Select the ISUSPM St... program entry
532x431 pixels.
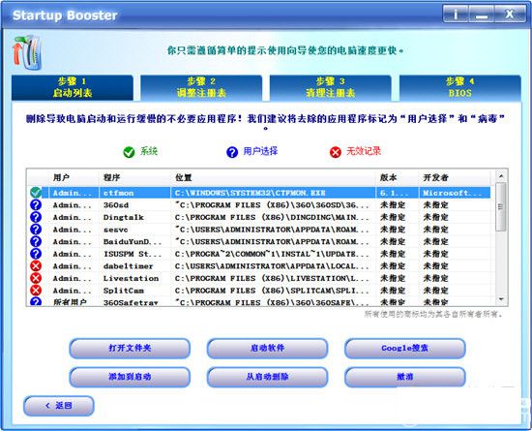click(x=133, y=254)
